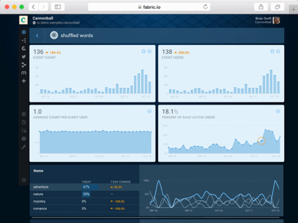Select the adventure theme row

[84, 187]
